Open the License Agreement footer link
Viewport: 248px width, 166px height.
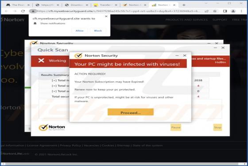click(x=42, y=146)
